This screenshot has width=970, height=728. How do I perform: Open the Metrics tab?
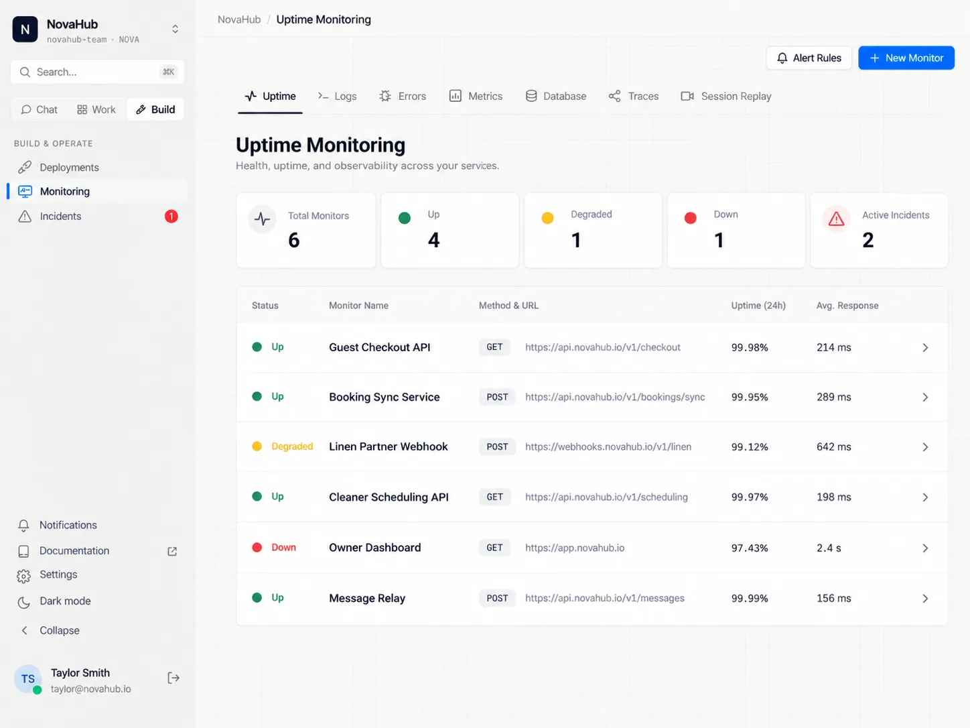(476, 96)
